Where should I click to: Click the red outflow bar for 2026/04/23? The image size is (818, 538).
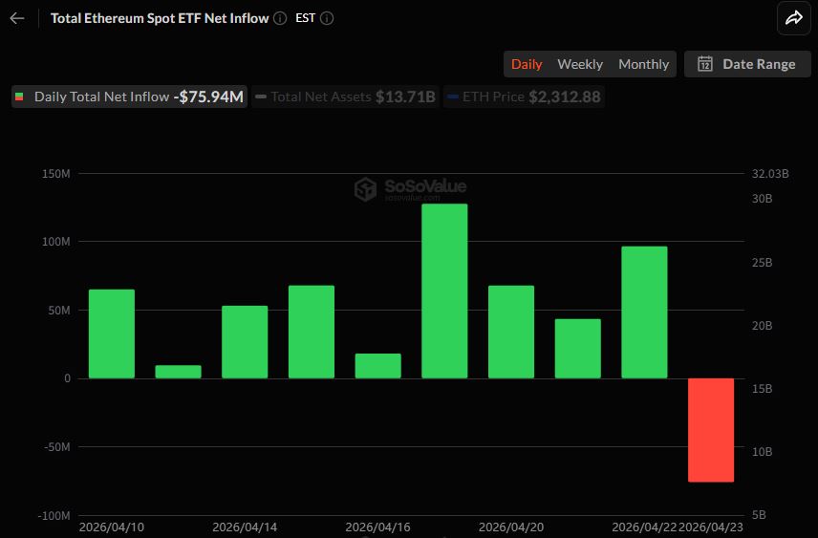711,429
